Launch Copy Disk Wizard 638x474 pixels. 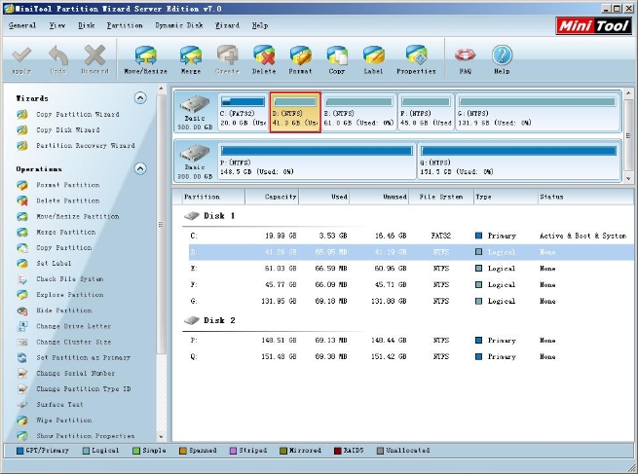click(x=67, y=130)
